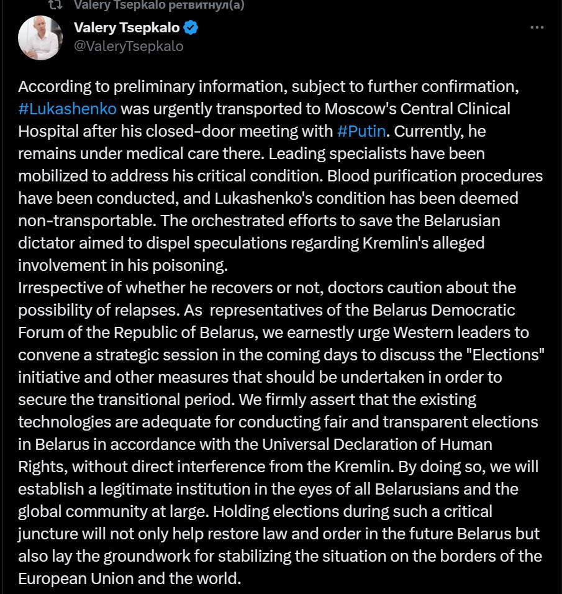The width and height of the screenshot is (562, 594).
Task: Click the text "Blood purification procedures"
Action: point(453,175)
